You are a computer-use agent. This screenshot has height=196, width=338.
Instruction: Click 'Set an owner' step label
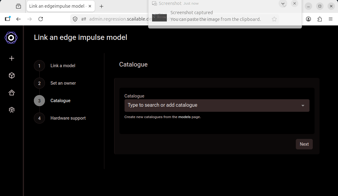coord(63,83)
